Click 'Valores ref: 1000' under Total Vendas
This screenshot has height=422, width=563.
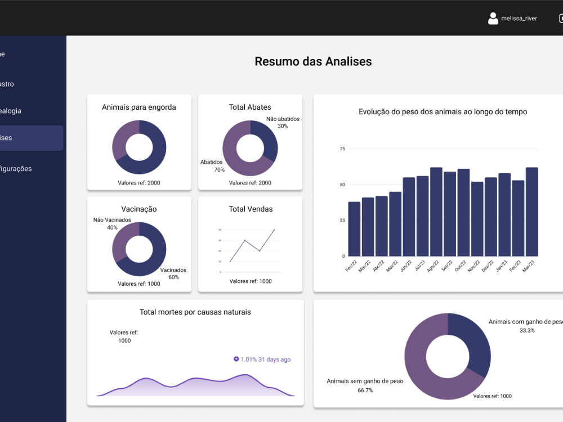point(251,281)
